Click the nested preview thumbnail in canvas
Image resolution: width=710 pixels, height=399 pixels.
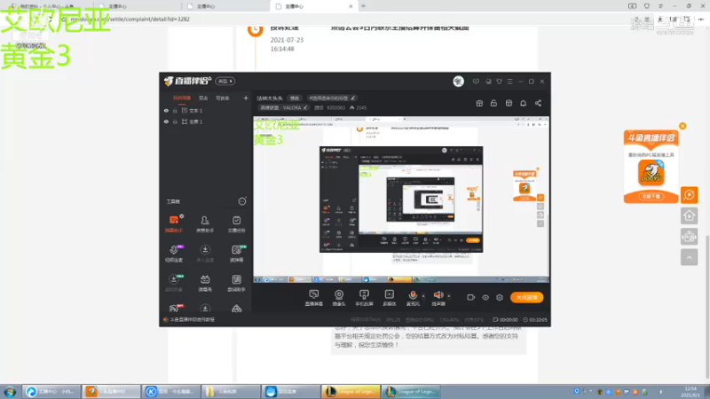pos(401,199)
